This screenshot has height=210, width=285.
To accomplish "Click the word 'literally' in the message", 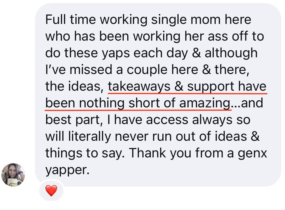I will pos(89,136).
